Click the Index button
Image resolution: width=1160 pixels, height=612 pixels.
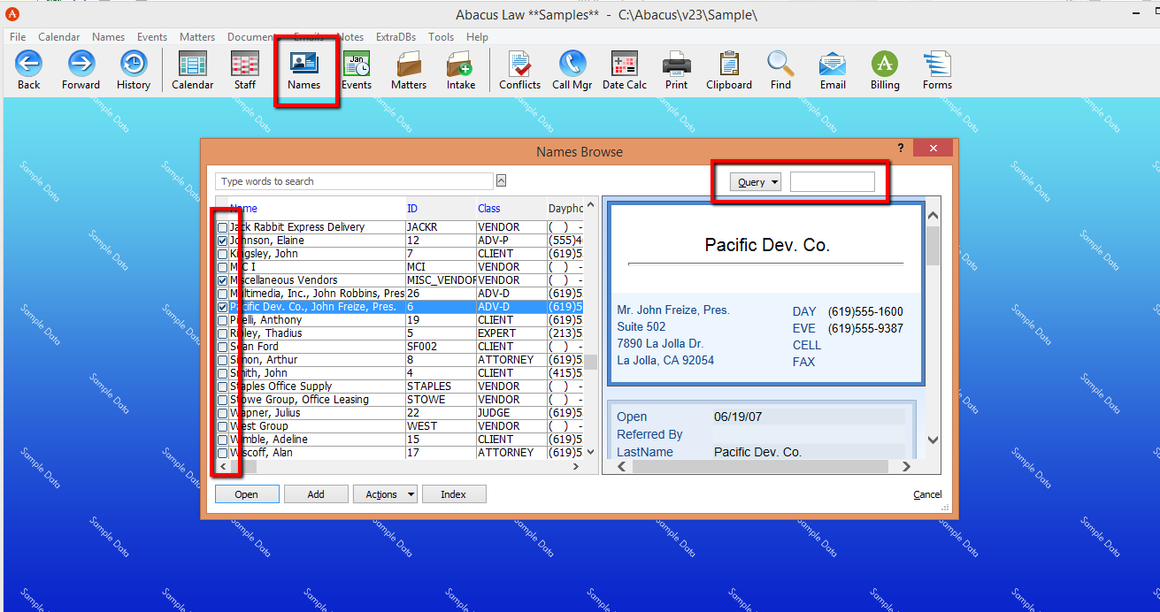(x=454, y=494)
